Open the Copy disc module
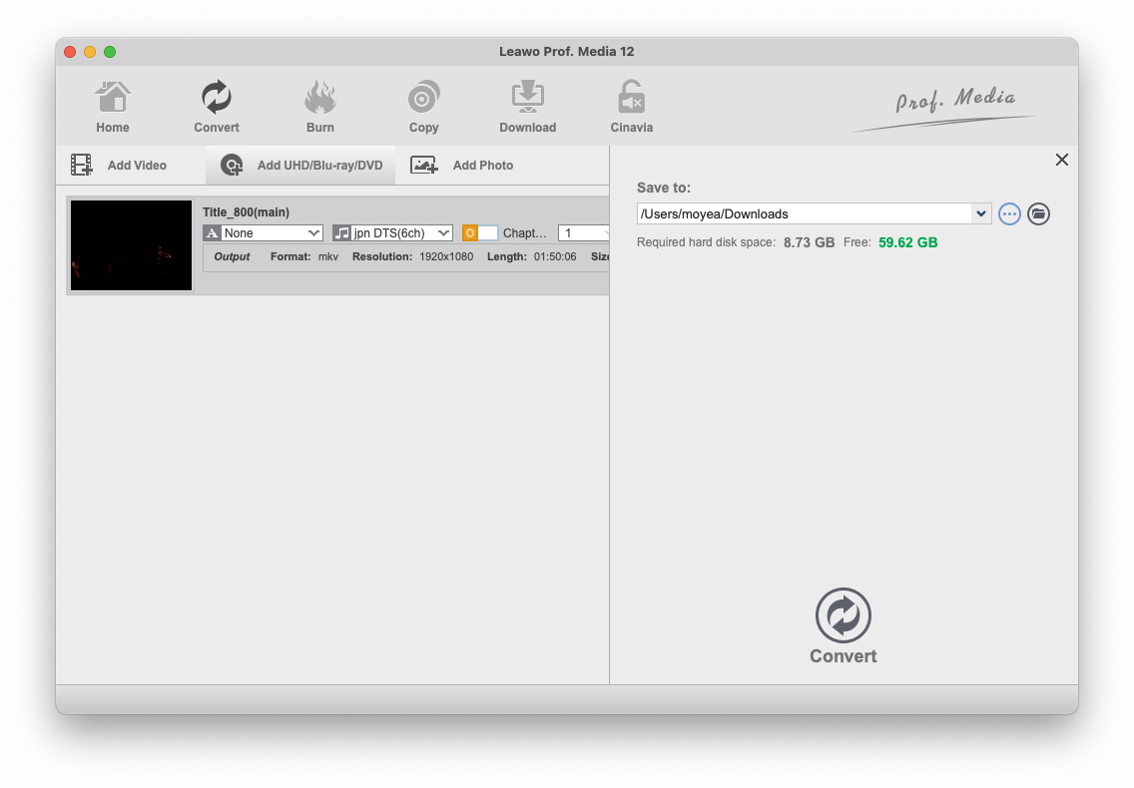The height and width of the screenshot is (788, 1134). pyautogui.click(x=424, y=107)
